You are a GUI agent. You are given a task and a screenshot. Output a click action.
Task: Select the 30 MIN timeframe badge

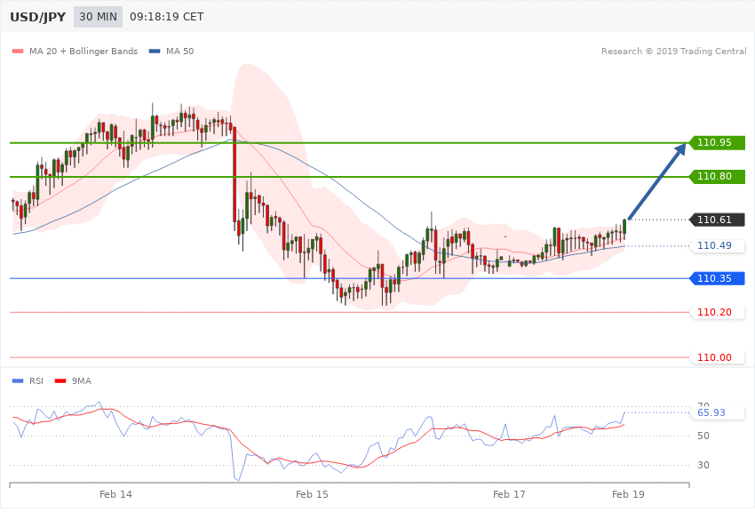point(99,17)
